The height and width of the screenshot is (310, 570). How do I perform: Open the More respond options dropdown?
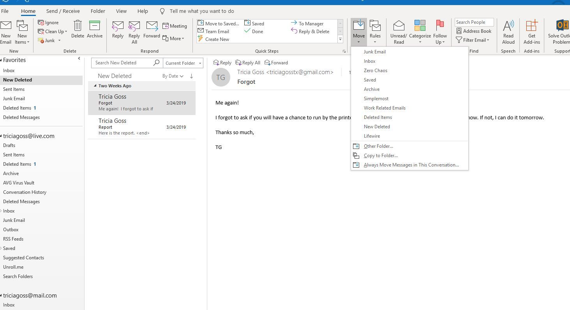(x=173, y=39)
